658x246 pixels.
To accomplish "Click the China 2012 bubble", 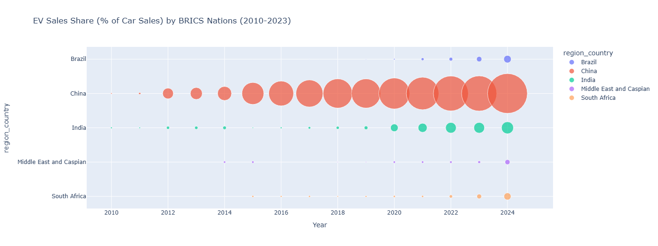I will [x=168, y=93].
